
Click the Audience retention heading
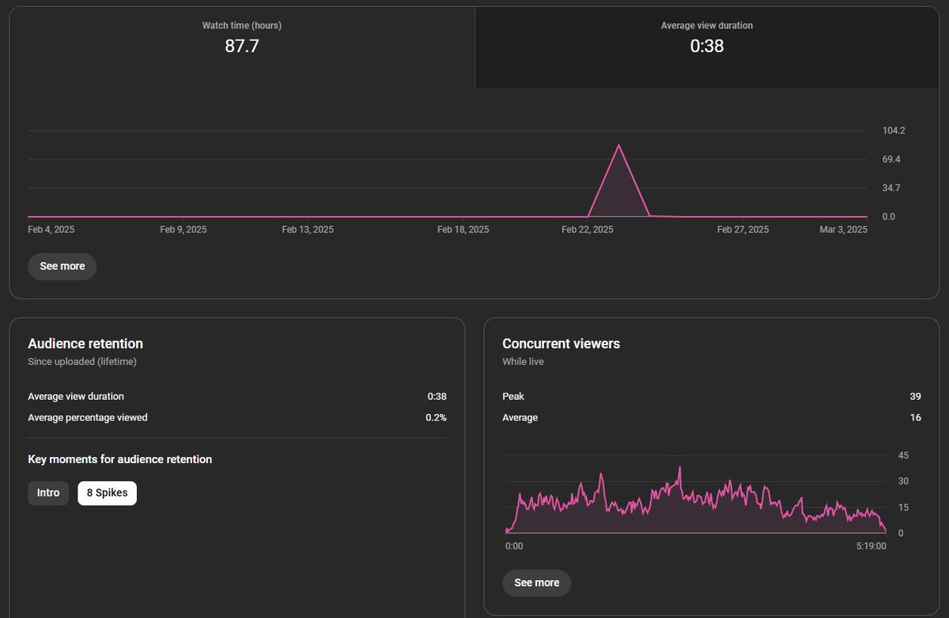point(85,344)
